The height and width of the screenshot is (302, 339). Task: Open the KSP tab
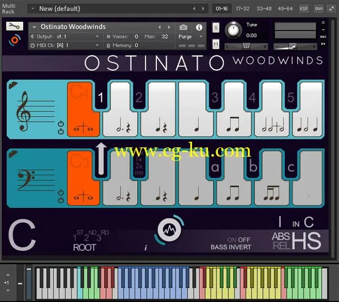(304, 9)
